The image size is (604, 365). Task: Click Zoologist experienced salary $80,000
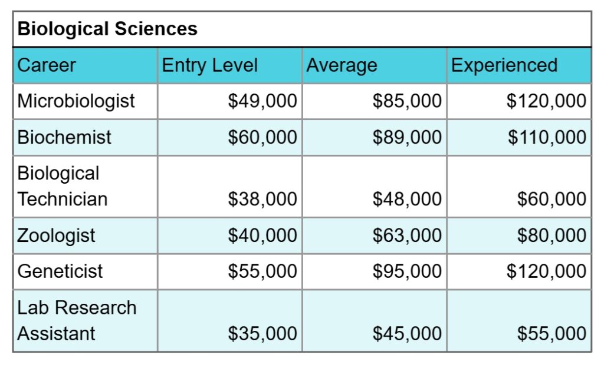[552, 235]
